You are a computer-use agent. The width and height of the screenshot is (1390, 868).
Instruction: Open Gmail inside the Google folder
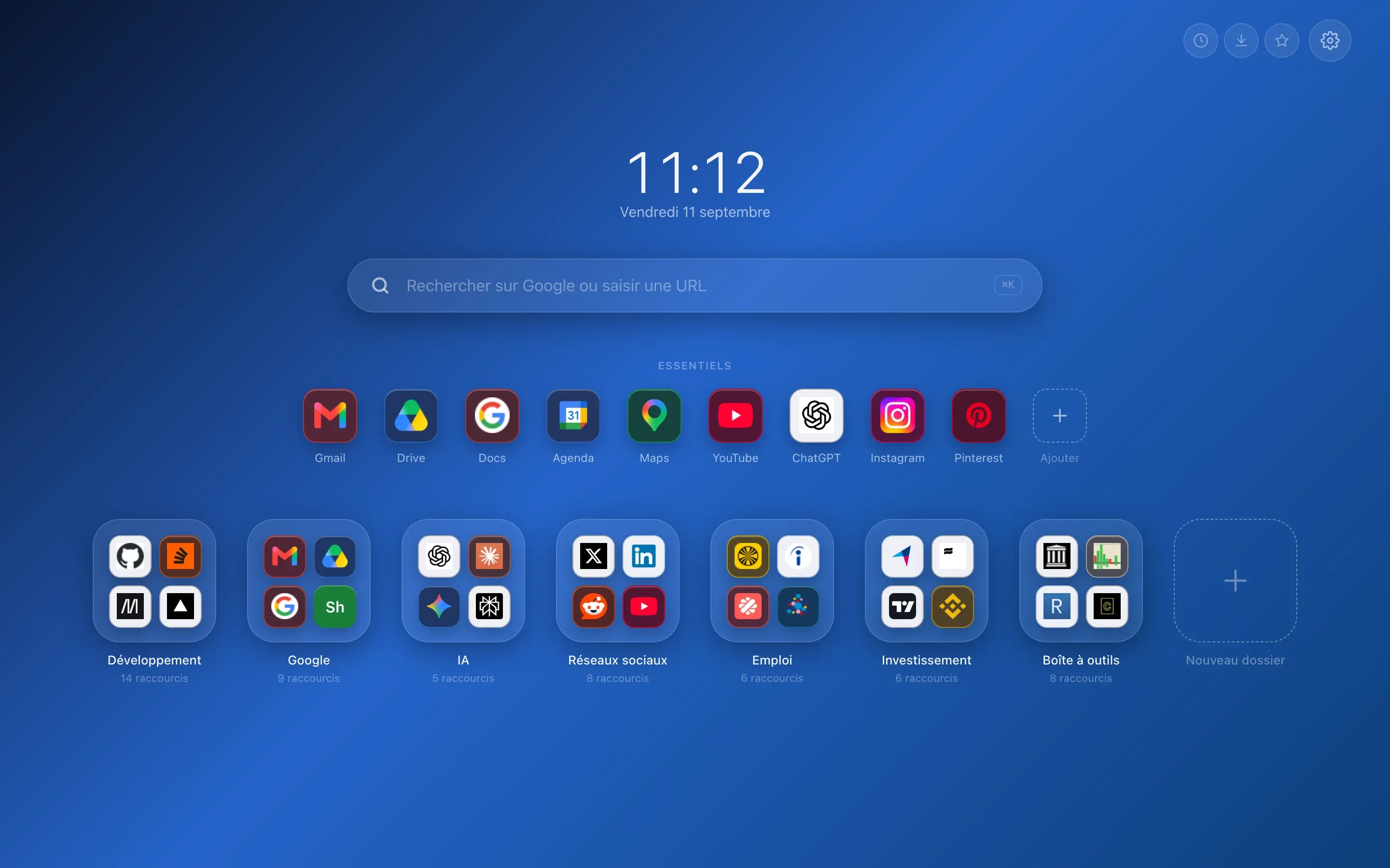pos(285,556)
